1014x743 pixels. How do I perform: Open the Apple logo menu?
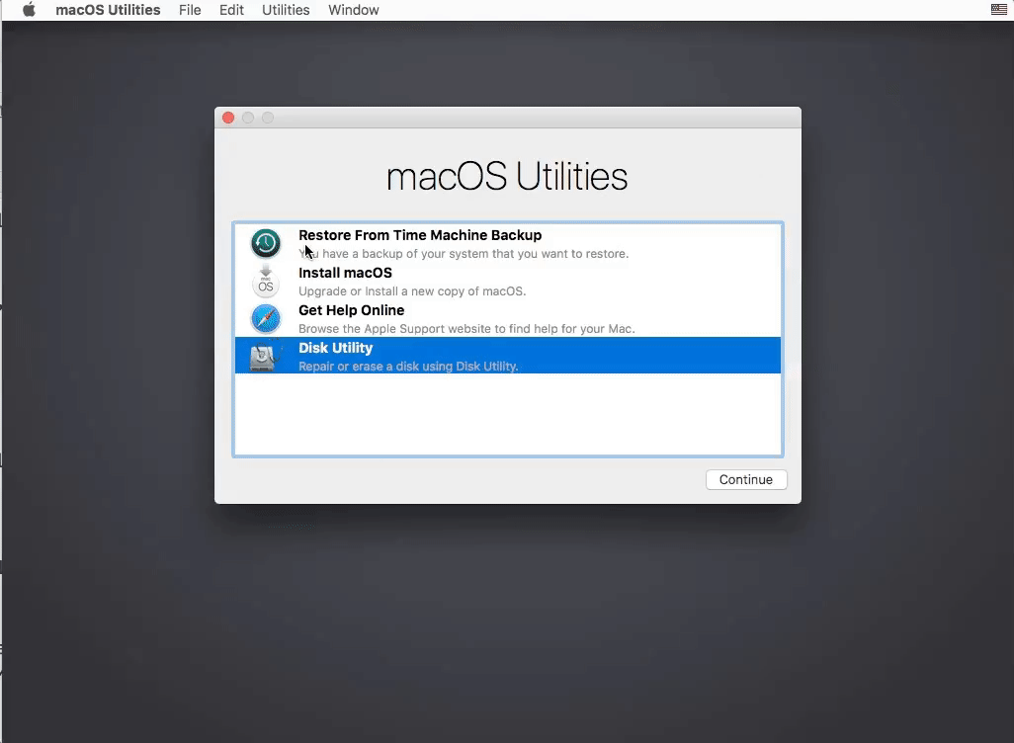coord(29,10)
